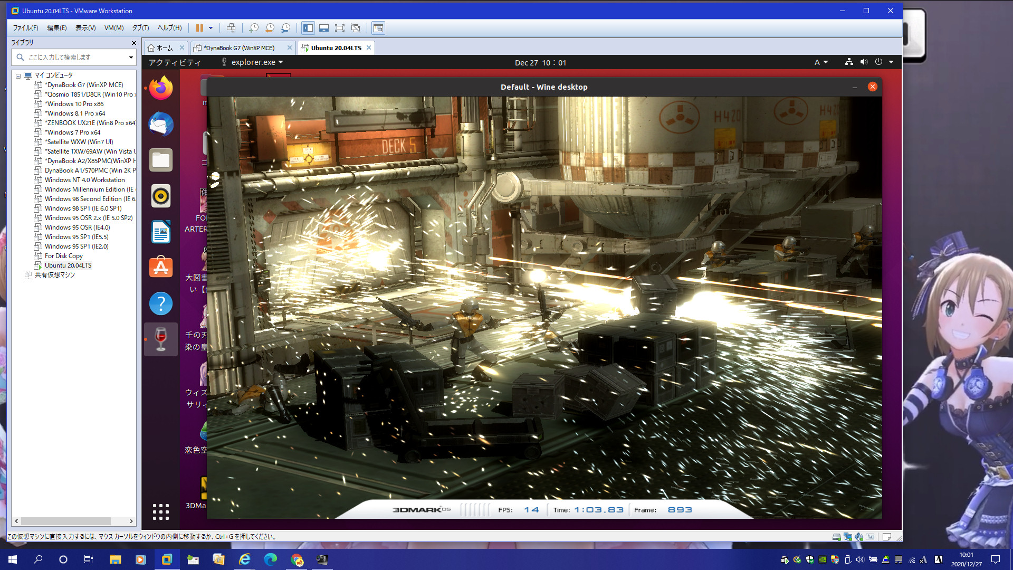This screenshot has width=1013, height=570.
Task: Select 共有仮想マシン in the library tree
Action: [54, 275]
